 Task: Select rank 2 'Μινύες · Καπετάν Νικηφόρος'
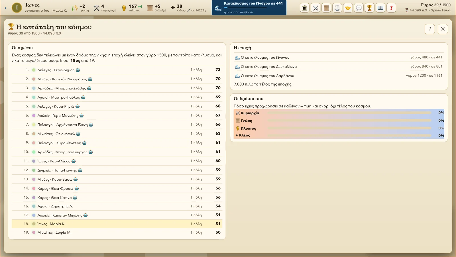[117, 79]
